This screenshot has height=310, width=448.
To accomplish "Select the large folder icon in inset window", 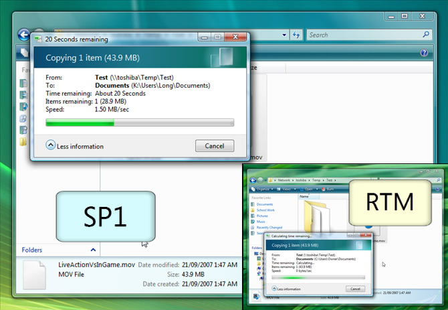I will tap(316, 216).
